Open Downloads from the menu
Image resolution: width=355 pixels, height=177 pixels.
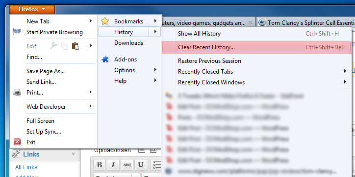coord(128,43)
